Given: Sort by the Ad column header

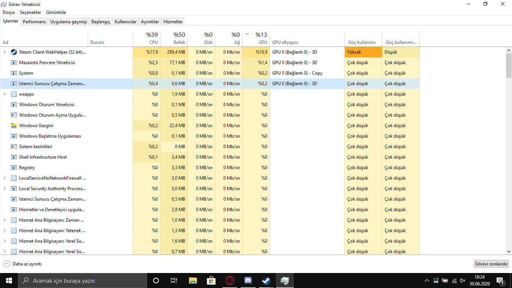Looking at the screenshot, I should point(44,38).
